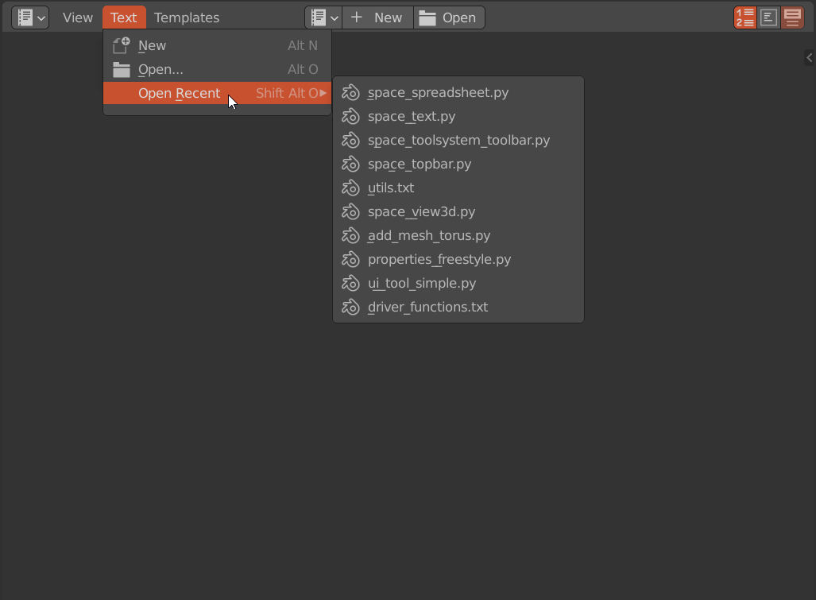The image size is (816, 600).
Task: Click the Blender icon beside space_spreadsheet.py
Action: (x=350, y=93)
